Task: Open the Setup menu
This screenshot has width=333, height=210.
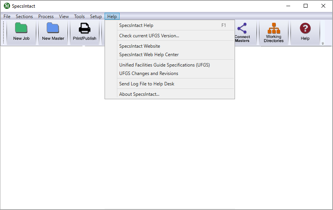Action: click(96, 17)
